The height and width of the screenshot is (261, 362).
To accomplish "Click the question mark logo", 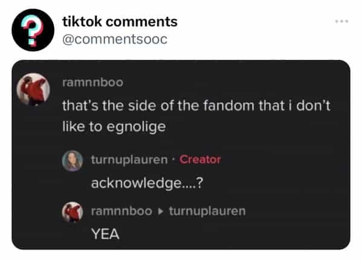I will point(33,30).
